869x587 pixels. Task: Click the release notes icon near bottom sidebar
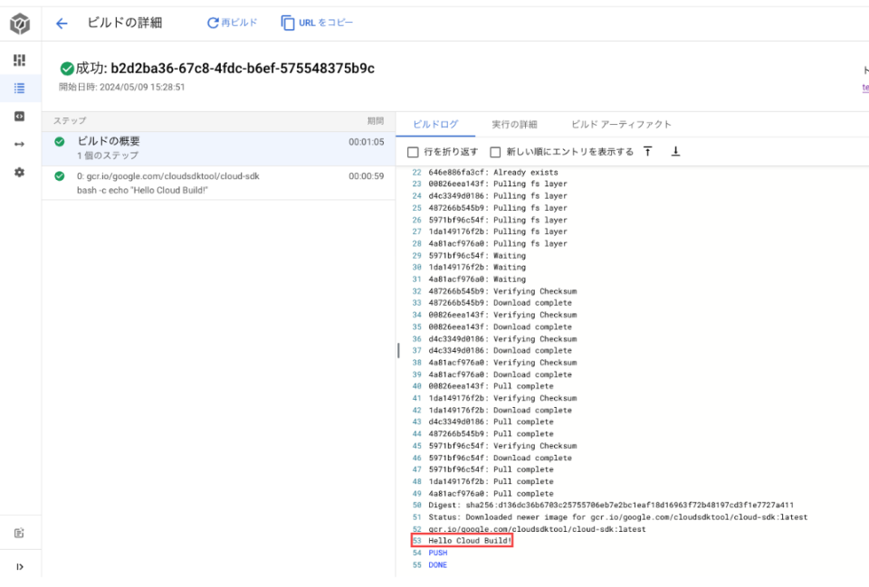tap(20, 534)
